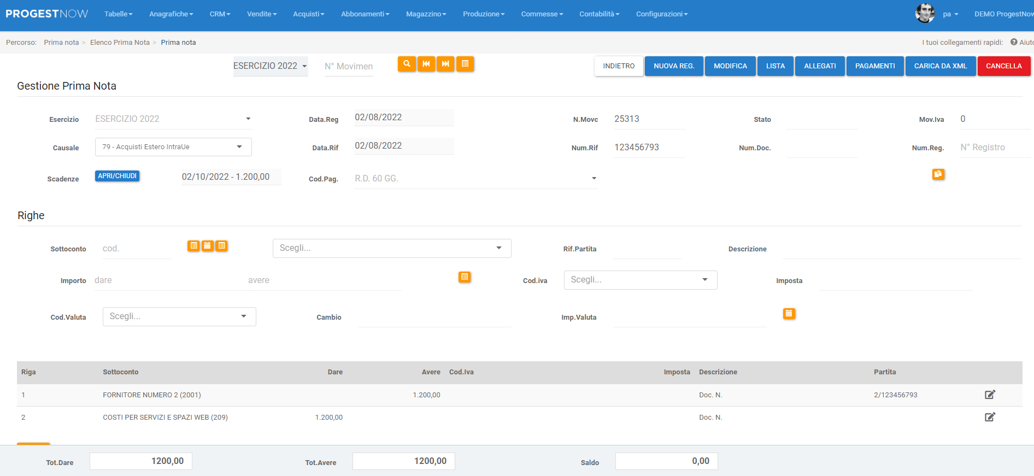Jump to the last movement record

coord(445,64)
